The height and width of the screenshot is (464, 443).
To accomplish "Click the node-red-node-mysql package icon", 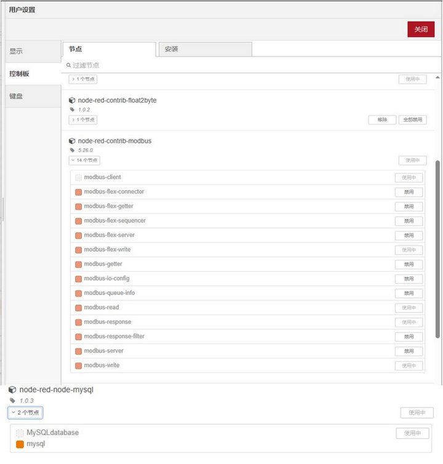I will 12,390.
